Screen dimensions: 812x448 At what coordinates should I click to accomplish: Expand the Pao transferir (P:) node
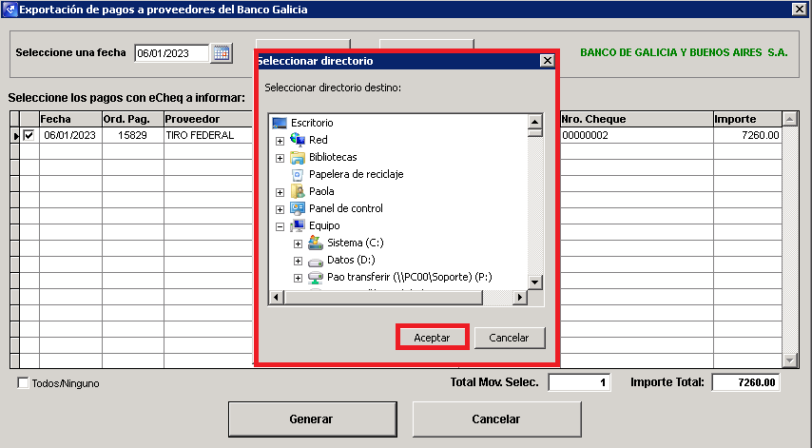point(298,278)
